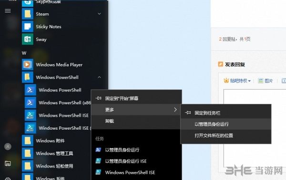Open File Explorer icon in Start sidebar
The image size is (286, 180).
(8, 163)
